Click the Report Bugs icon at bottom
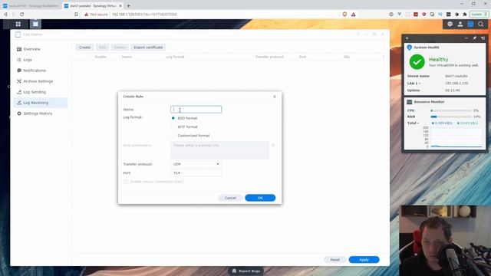491x276 pixels. [234, 271]
